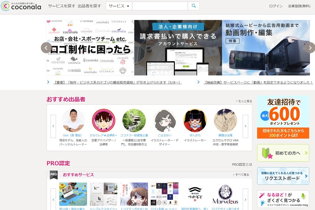The width and height of the screenshot is (315, 210).
Task: Open the ロゴ制作に困ったら banner
Action: tap(90, 48)
